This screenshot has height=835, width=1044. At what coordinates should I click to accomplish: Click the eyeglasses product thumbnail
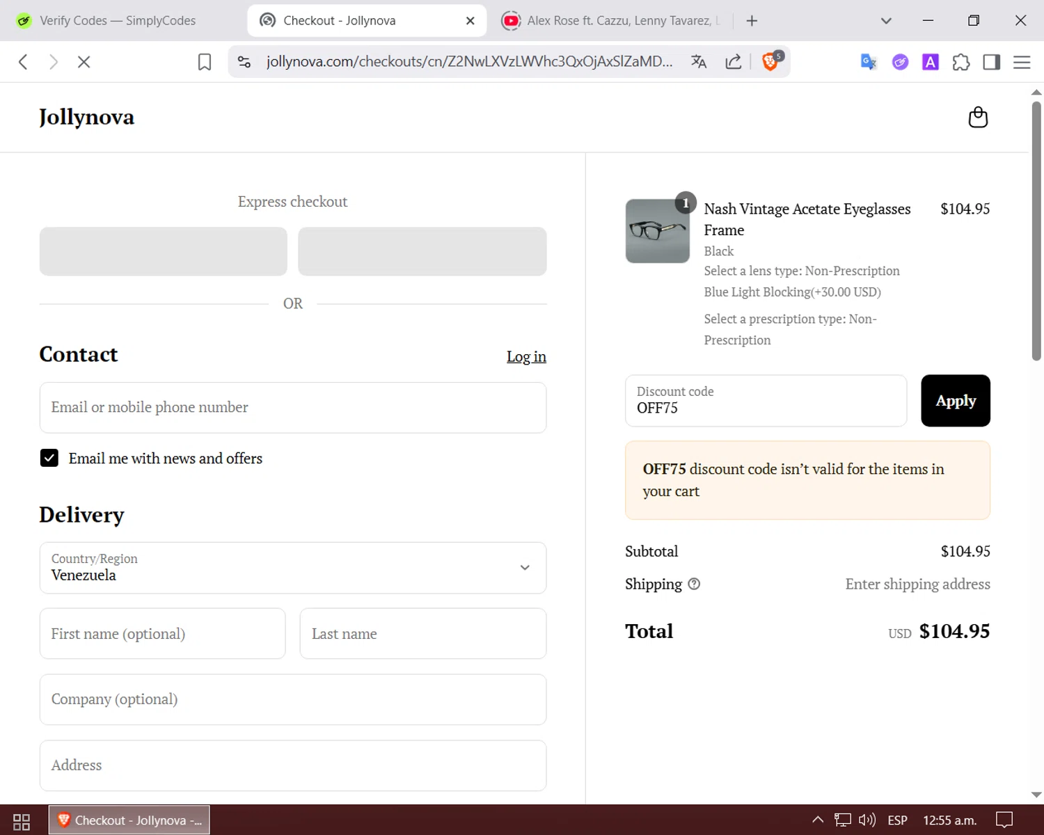click(658, 231)
